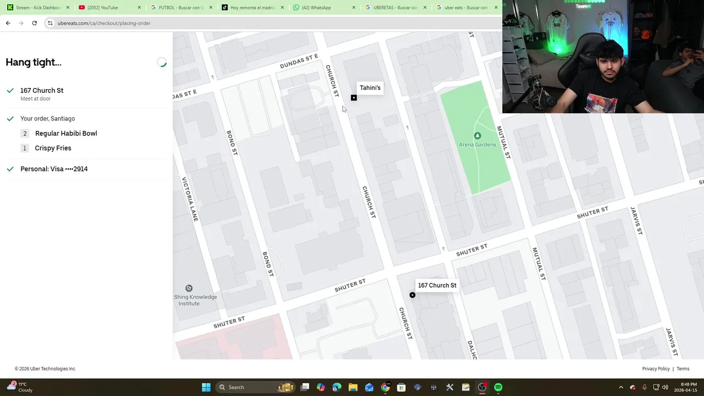The image size is (704, 396).
Task: Open Task View from taskbar
Action: pos(305,387)
